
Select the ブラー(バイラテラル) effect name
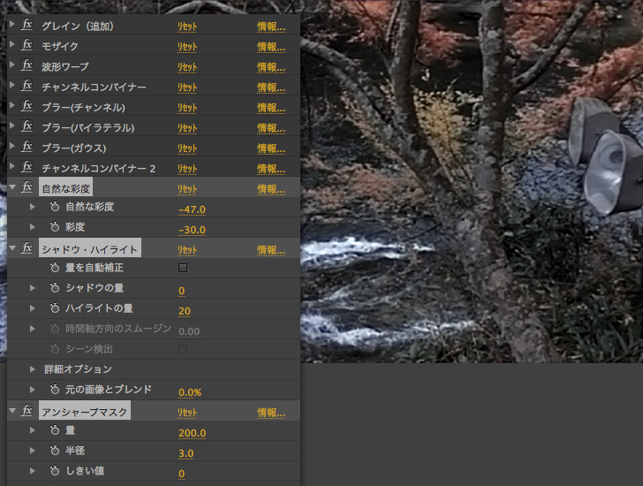click(x=87, y=127)
